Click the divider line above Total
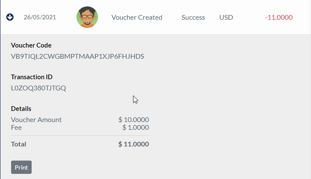 (80, 136)
